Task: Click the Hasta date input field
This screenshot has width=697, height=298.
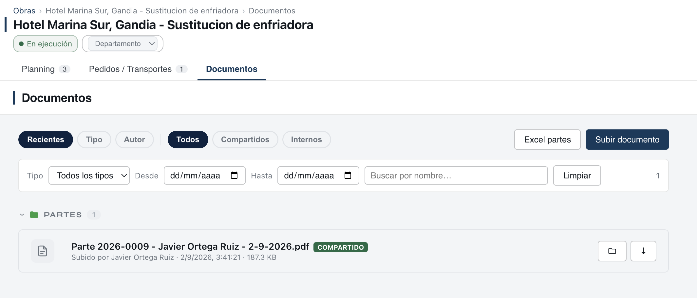Action: pos(318,175)
